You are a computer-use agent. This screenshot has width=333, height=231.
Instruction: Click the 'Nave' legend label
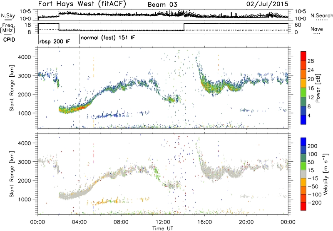coord(317,29)
